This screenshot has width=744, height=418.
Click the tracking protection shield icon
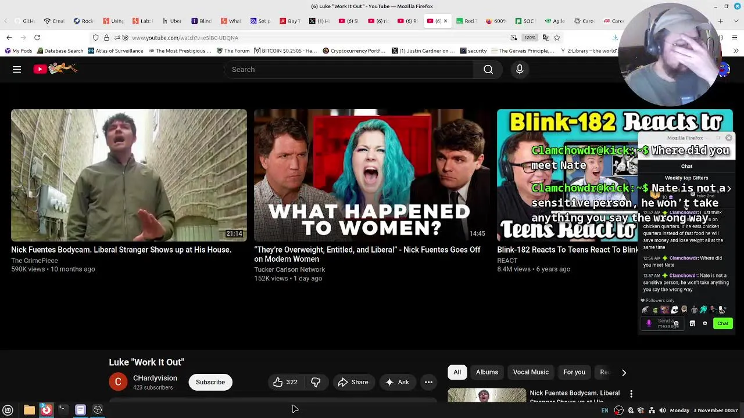96,38
